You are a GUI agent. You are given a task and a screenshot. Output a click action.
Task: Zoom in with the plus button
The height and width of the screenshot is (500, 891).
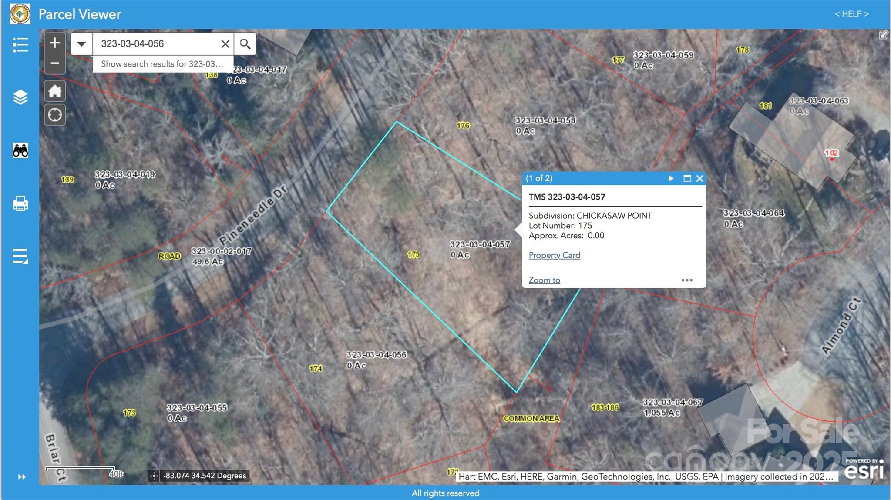(x=55, y=43)
